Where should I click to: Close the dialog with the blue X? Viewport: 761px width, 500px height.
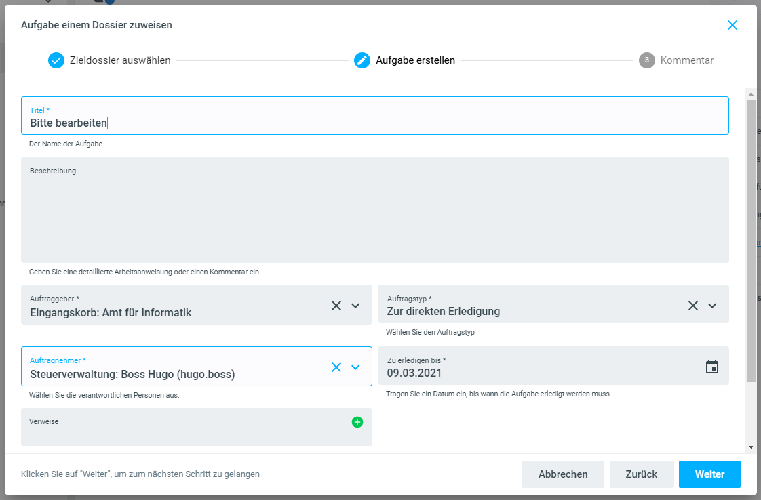pyautogui.click(x=732, y=25)
